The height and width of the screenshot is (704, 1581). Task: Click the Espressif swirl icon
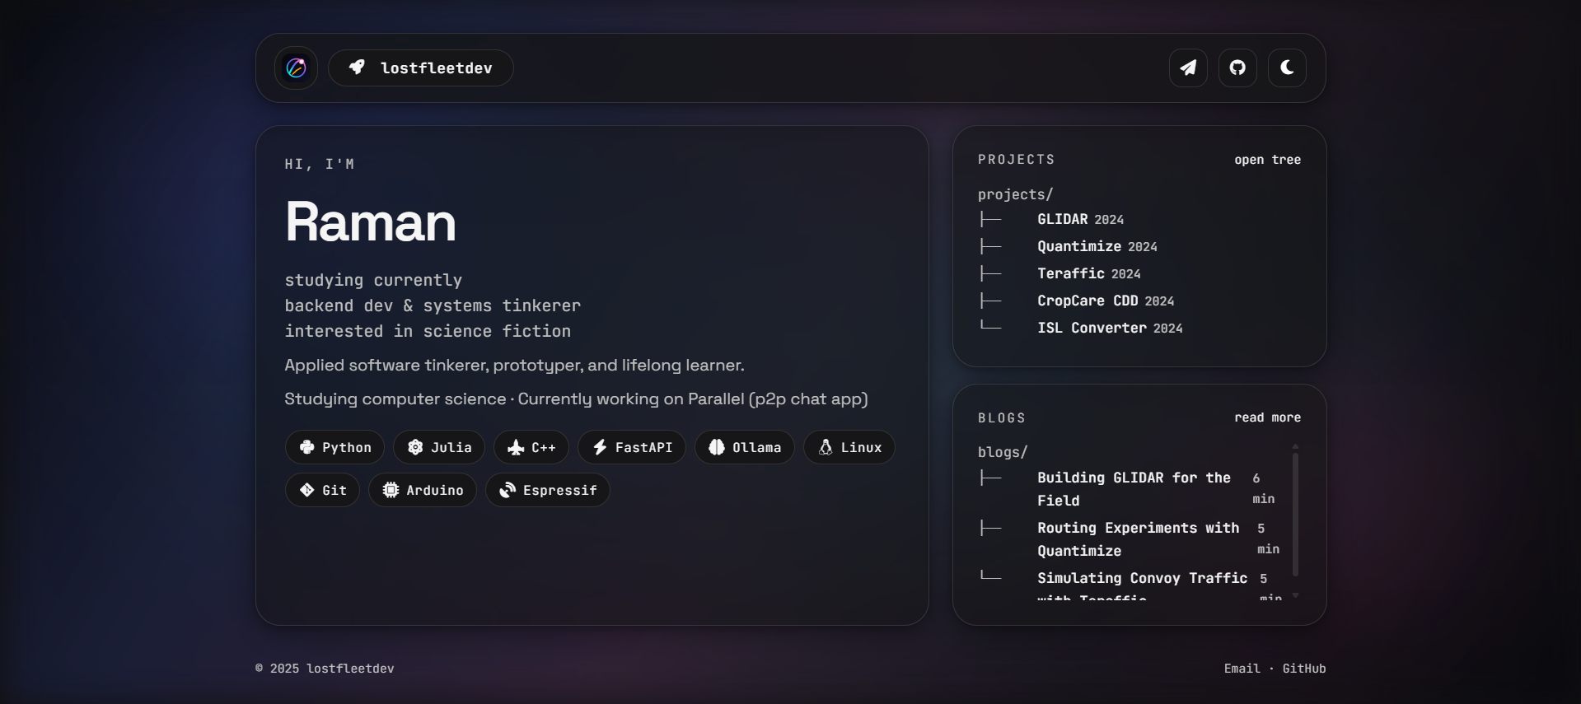click(x=508, y=490)
